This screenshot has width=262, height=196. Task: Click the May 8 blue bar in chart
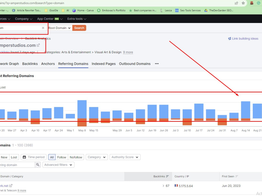(82, 109)
